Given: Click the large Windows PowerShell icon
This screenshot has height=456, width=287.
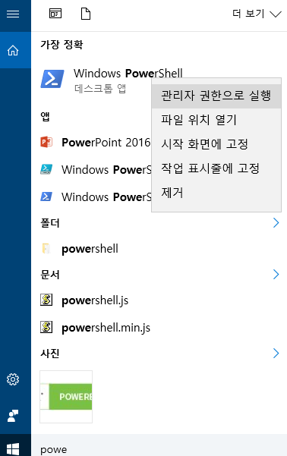Looking at the screenshot, I should [x=52, y=79].
